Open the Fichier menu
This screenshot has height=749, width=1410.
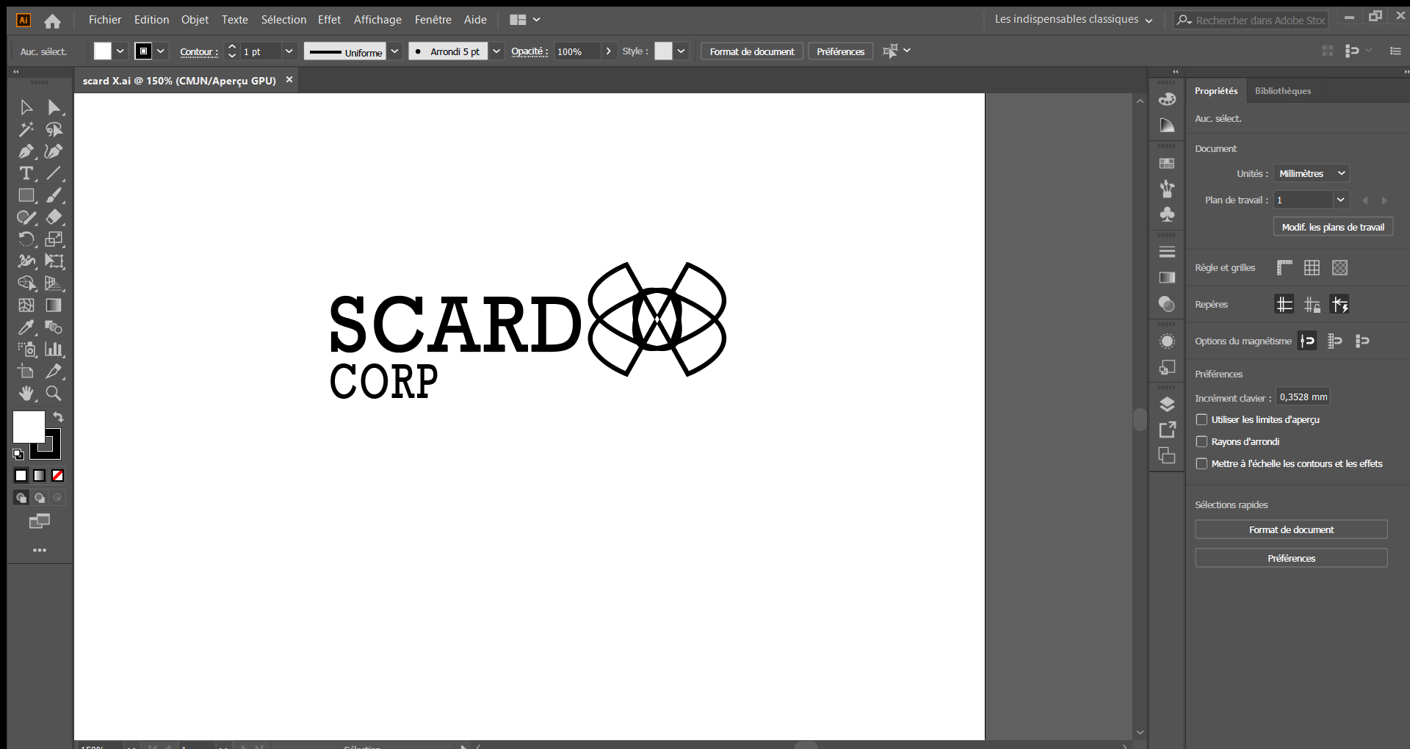pos(105,20)
